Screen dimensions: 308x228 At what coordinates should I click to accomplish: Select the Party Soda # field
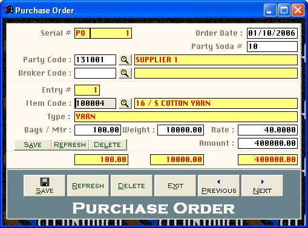click(x=272, y=47)
